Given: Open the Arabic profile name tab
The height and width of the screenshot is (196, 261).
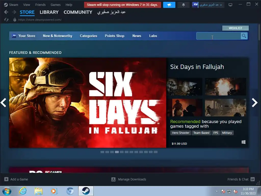Looking at the screenshot, I should coord(111,12).
